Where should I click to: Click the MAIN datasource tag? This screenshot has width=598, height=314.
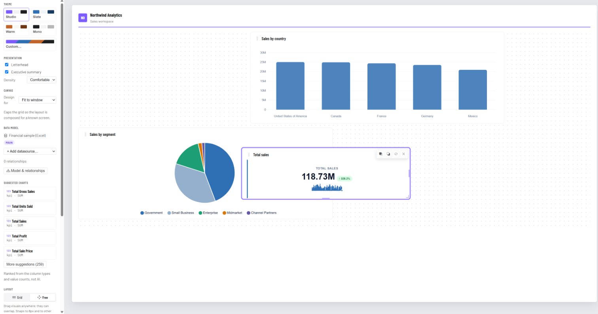9,143
